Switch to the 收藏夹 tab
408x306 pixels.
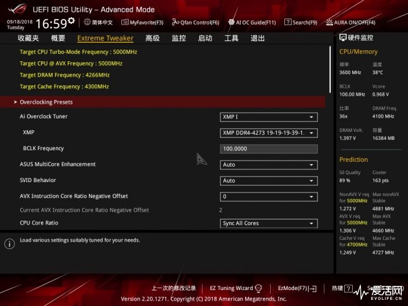pos(28,38)
